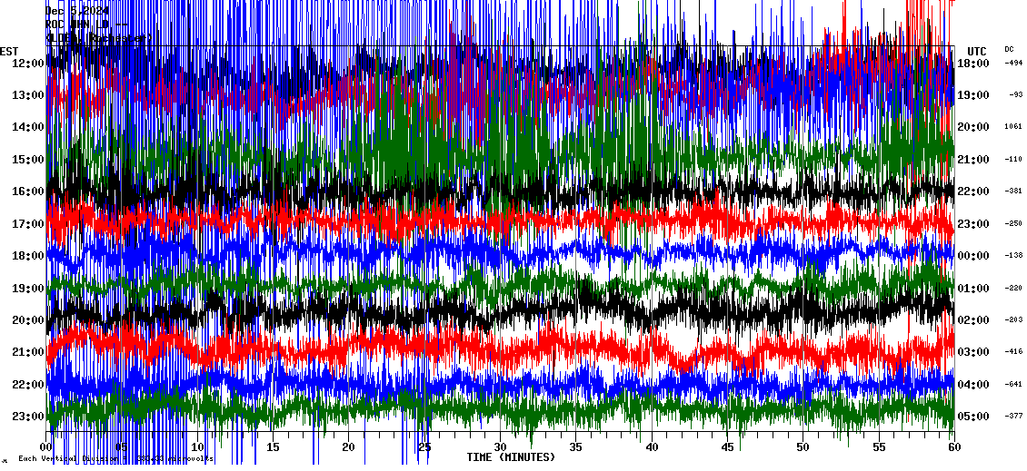Click the 17:00 EST row label
The width and height of the screenshot is (1027, 471).
(27, 224)
